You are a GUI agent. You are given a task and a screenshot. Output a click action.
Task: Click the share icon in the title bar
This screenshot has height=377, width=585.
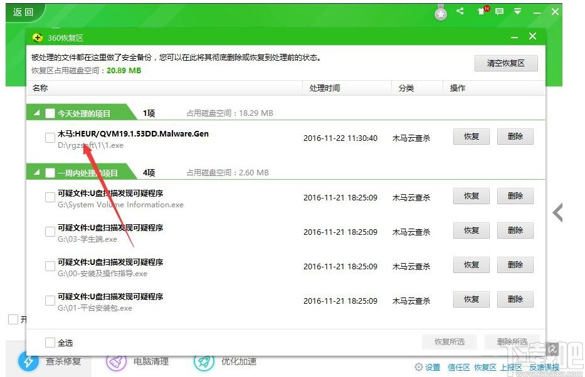click(x=460, y=11)
